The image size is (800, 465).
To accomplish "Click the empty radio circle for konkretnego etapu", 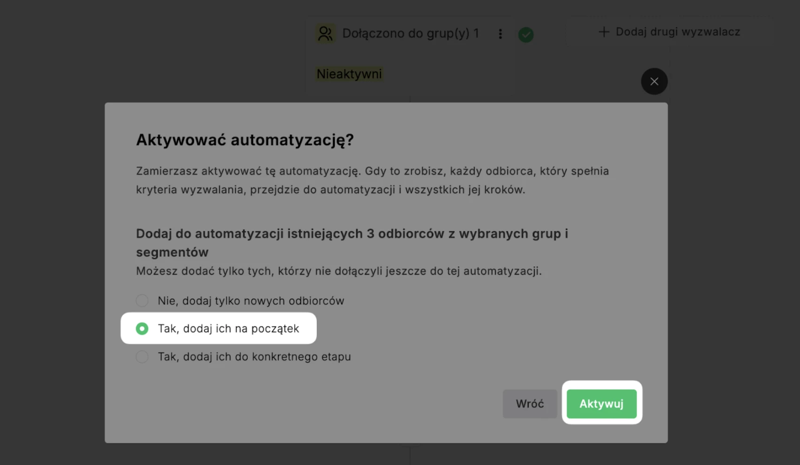I will (142, 356).
